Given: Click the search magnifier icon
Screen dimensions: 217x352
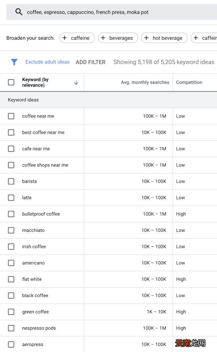Looking at the screenshot, I should [x=19, y=12].
